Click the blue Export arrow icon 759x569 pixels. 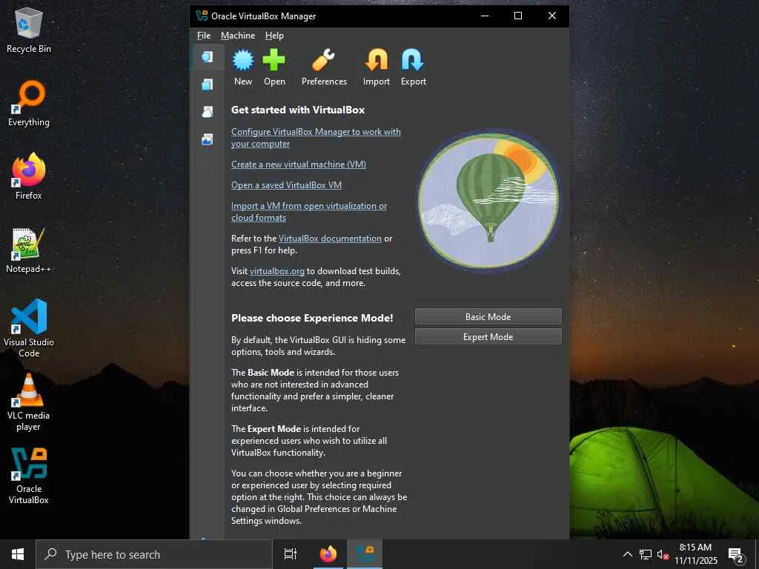pos(413,61)
